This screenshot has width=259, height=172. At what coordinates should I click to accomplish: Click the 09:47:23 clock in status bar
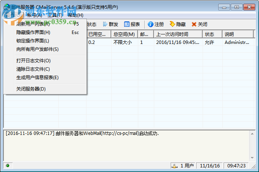point(237,166)
